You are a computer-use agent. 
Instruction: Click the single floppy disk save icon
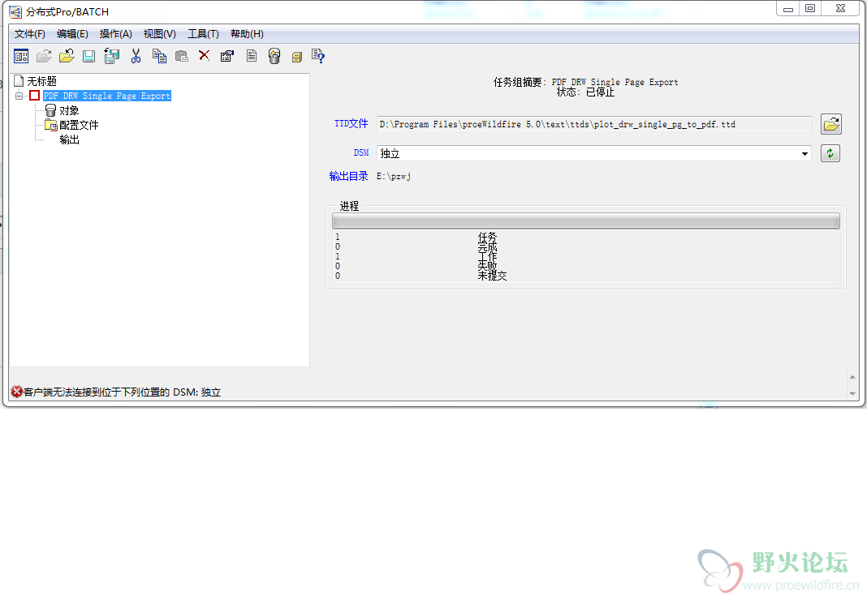coord(89,56)
